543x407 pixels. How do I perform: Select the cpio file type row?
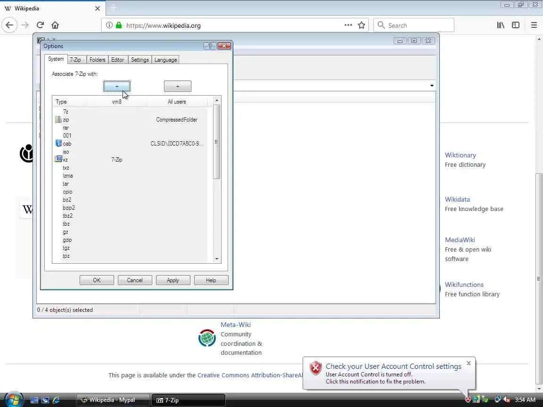(x=131, y=192)
